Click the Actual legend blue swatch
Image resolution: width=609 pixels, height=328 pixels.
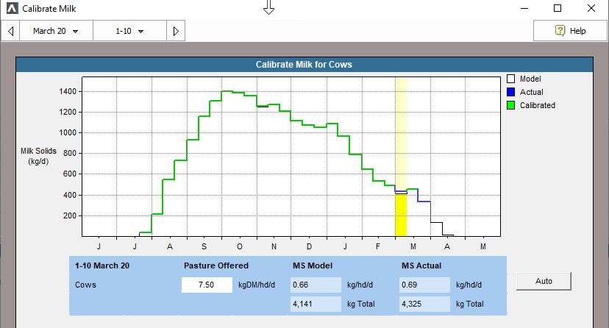point(510,92)
